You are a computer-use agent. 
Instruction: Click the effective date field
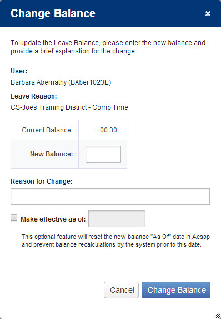(117, 219)
